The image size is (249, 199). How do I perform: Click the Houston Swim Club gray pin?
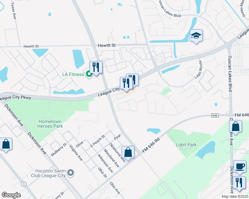click(71, 173)
